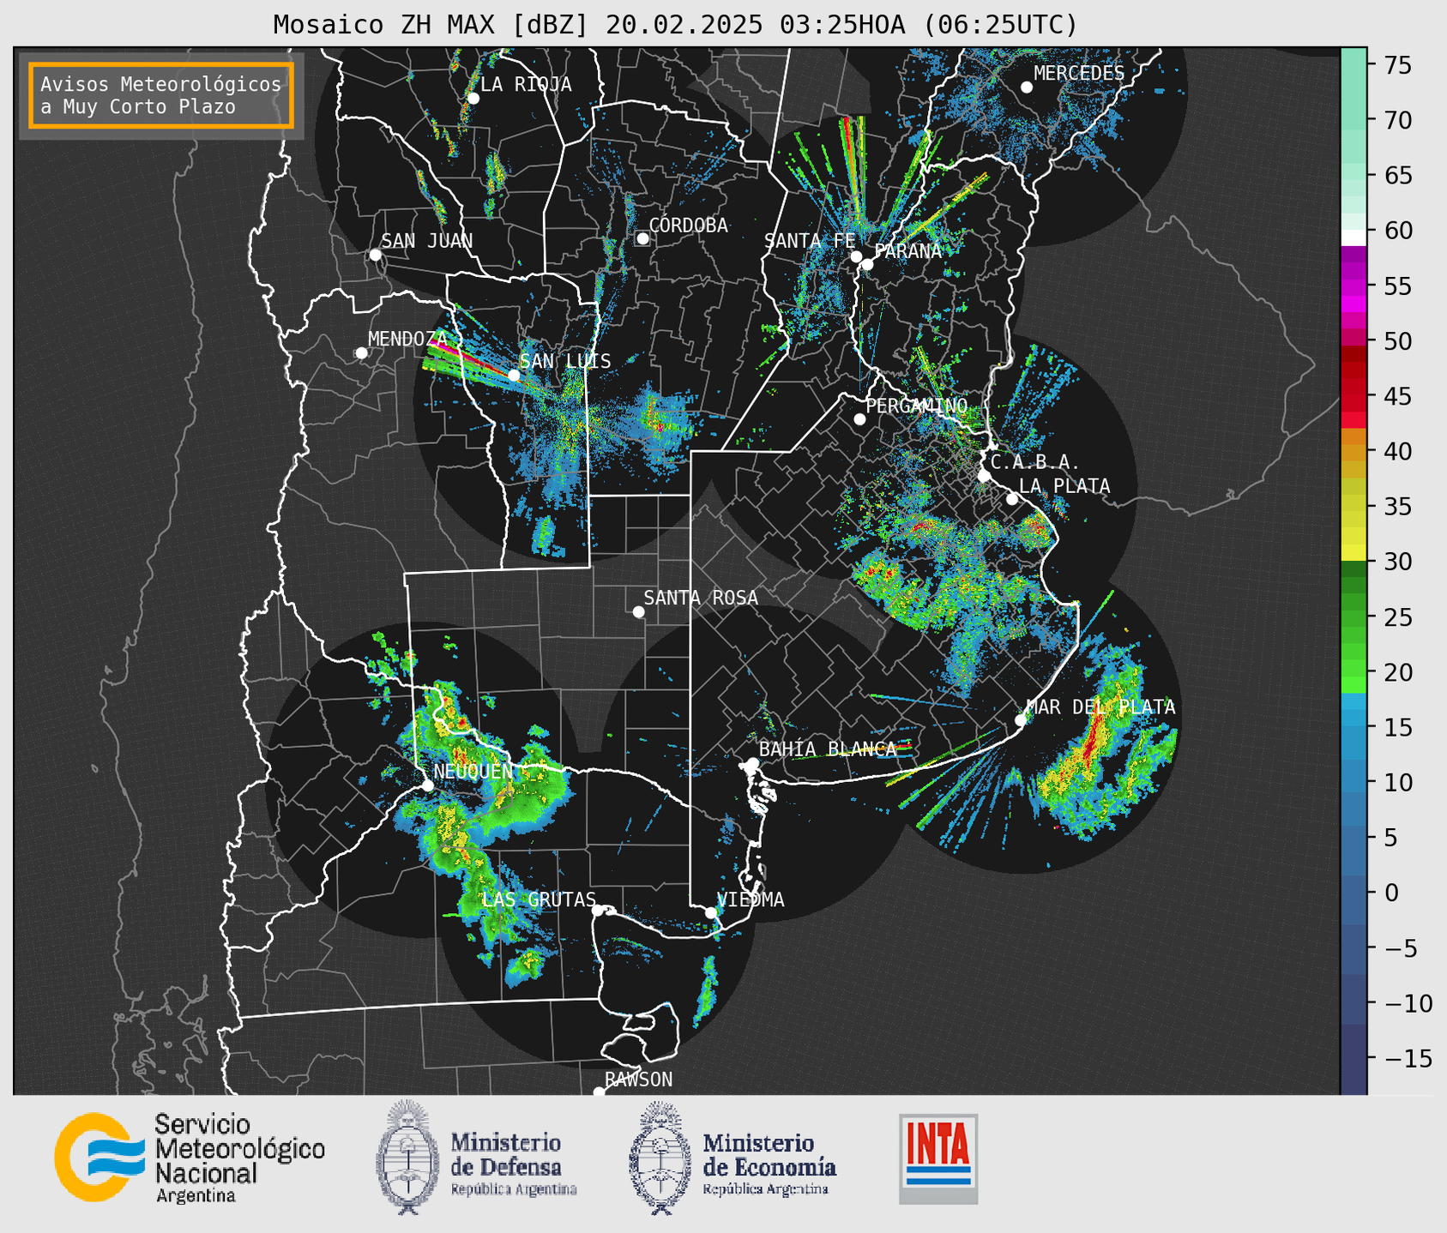The width and height of the screenshot is (1447, 1233).
Task: Click the Las Grutas city dot
Action: pyautogui.click(x=598, y=911)
